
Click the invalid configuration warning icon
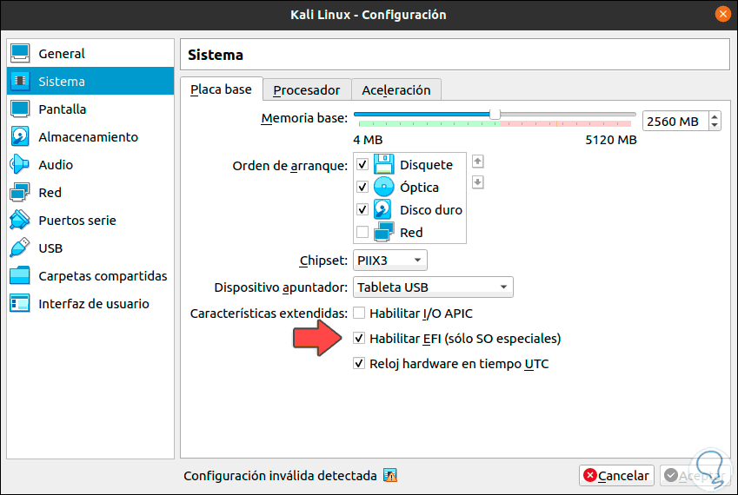tap(390, 476)
